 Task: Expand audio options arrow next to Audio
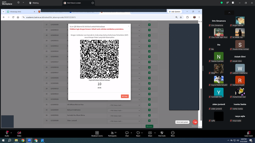(11, 133)
